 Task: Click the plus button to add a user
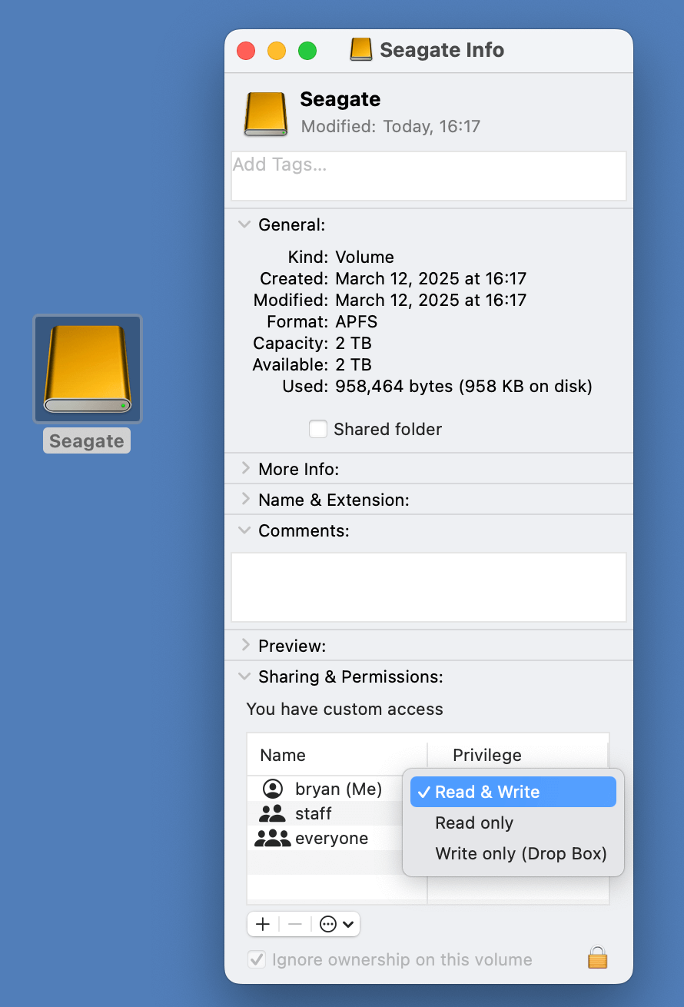point(263,924)
